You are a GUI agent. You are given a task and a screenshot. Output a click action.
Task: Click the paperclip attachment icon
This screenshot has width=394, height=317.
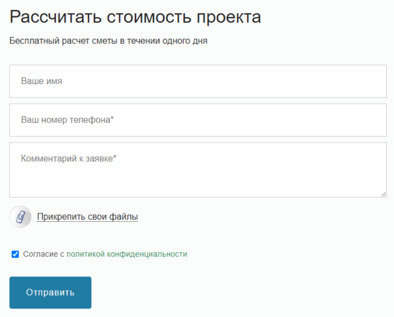(20, 217)
